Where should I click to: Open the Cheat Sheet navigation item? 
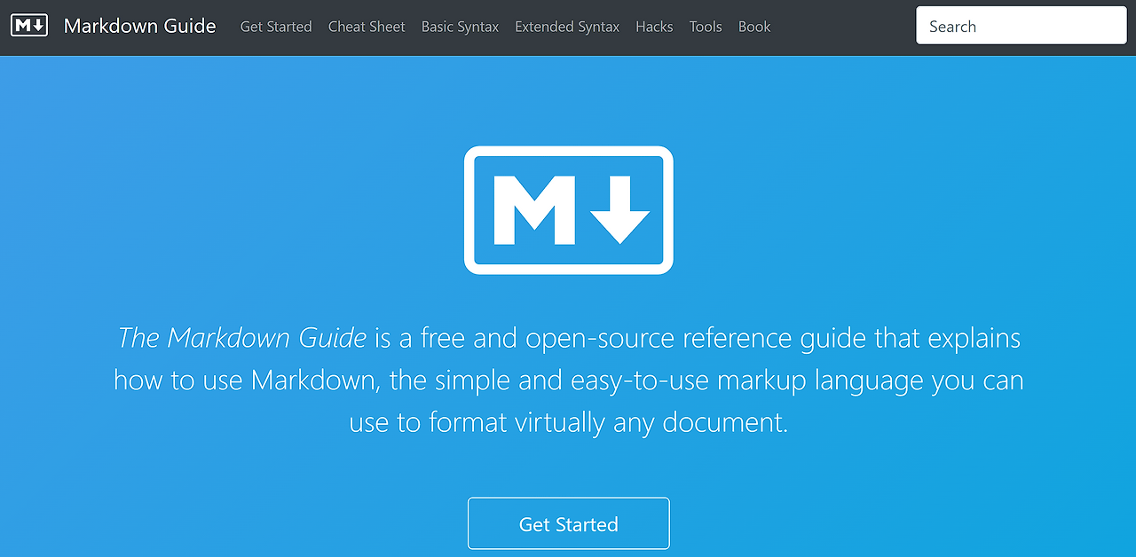(367, 27)
